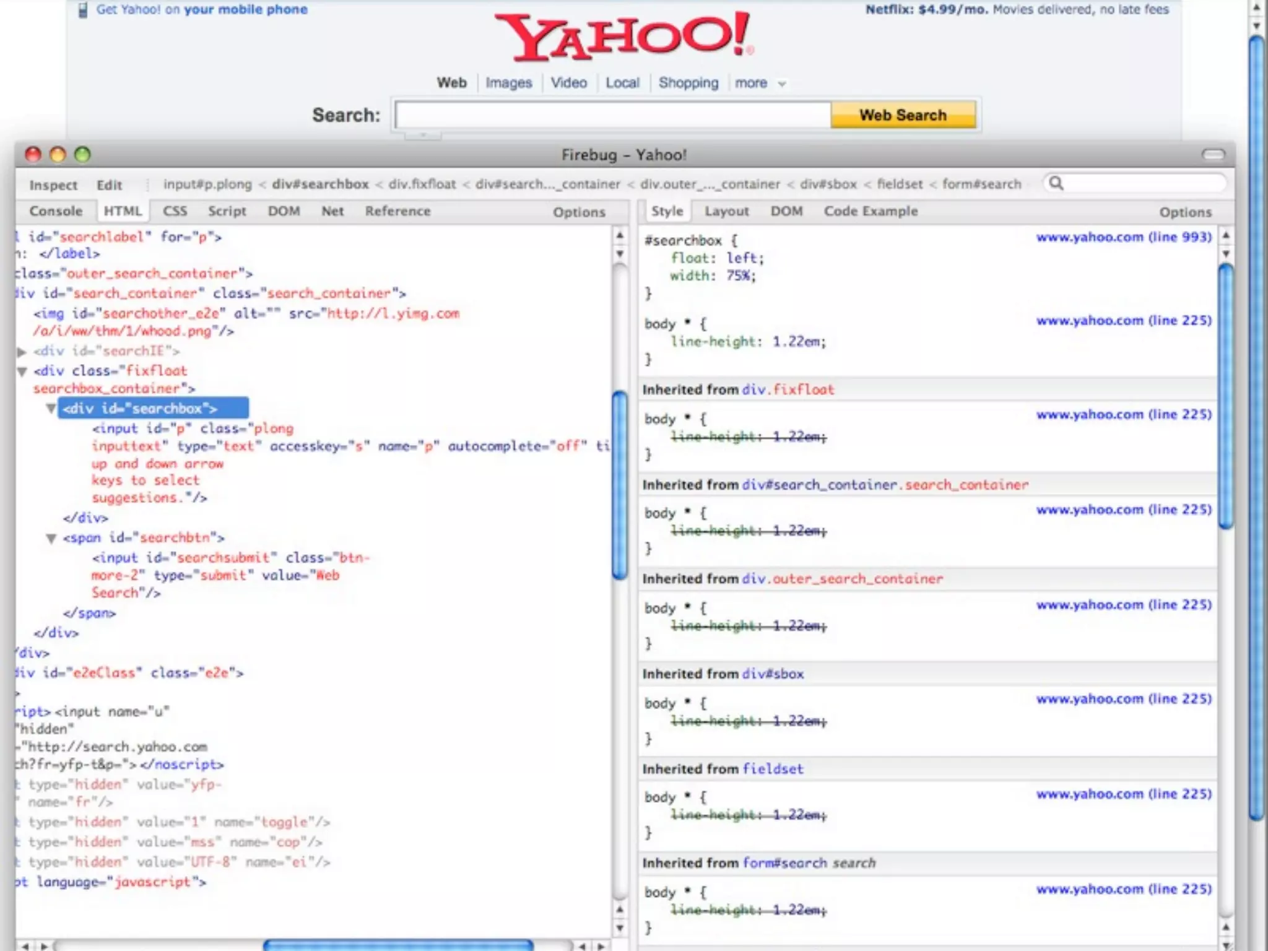
Task: Click into the Yahoo search text field
Action: click(612, 115)
